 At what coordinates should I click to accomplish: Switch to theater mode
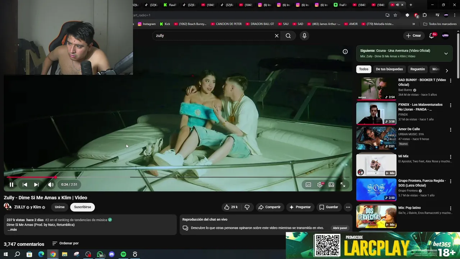click(331, 185)
